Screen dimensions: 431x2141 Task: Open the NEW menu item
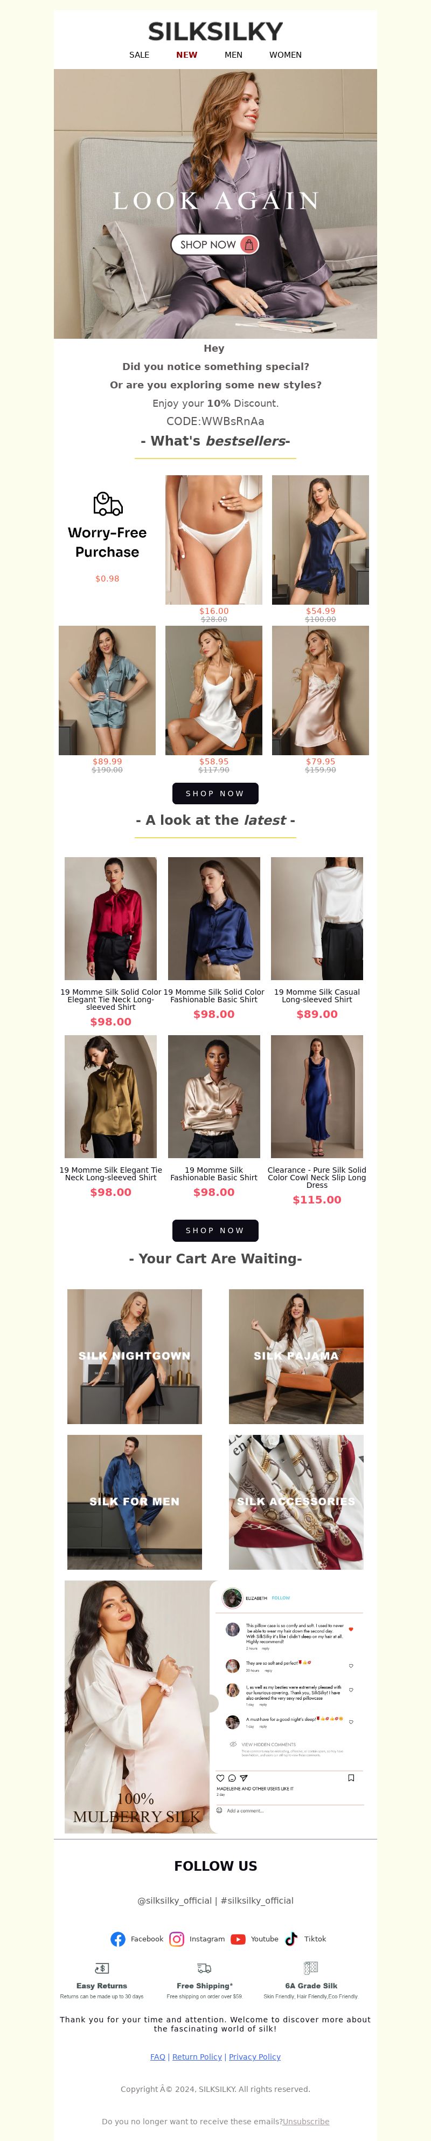187,55
